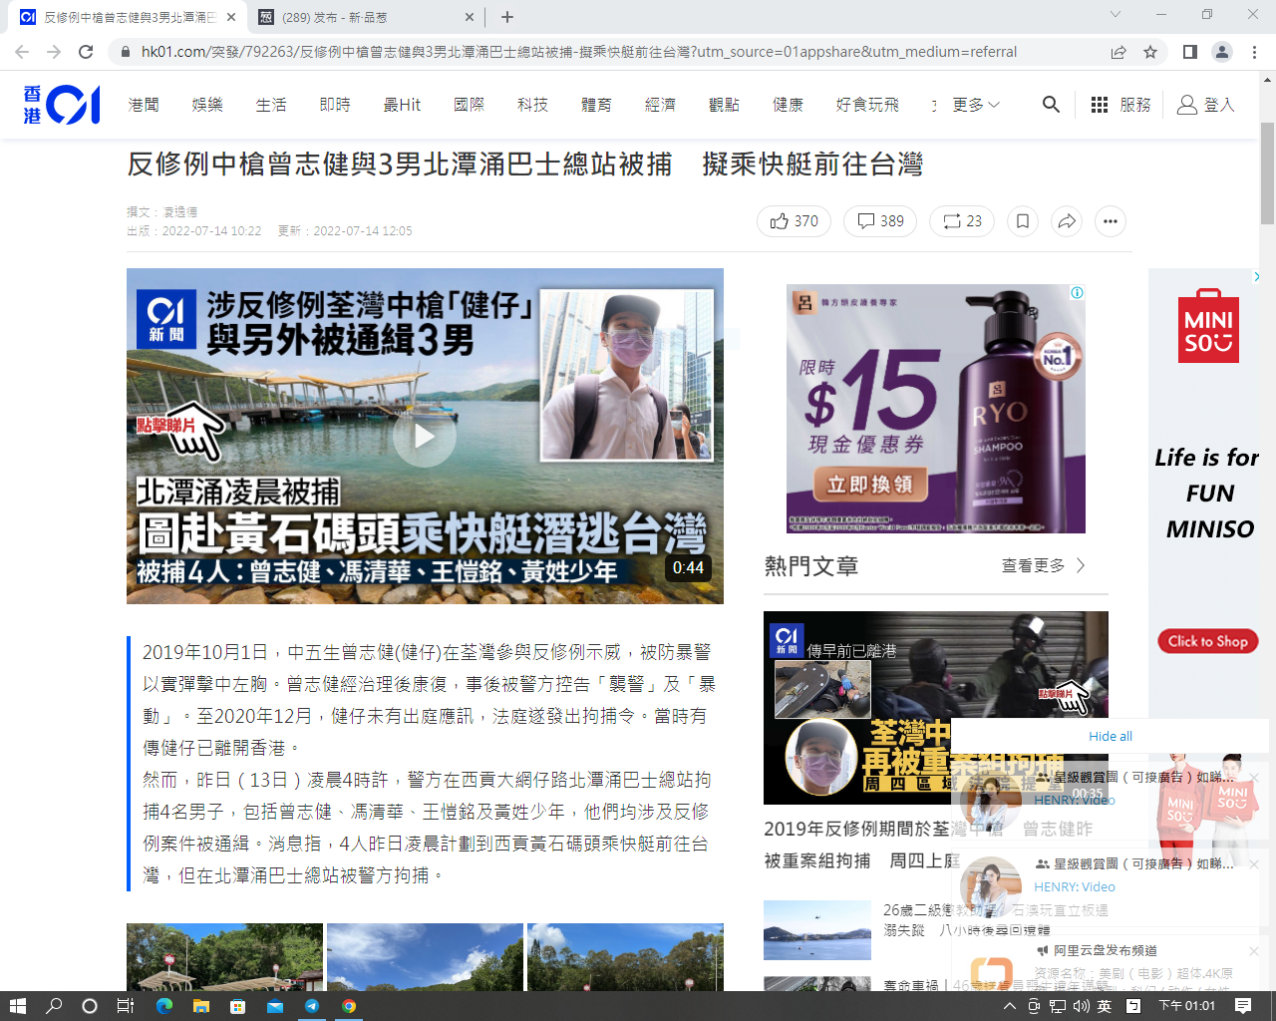The height and width of the screenshot is (1021, 1276).
Task: Open the Windows Start menu
Action: pos(17,1006)
